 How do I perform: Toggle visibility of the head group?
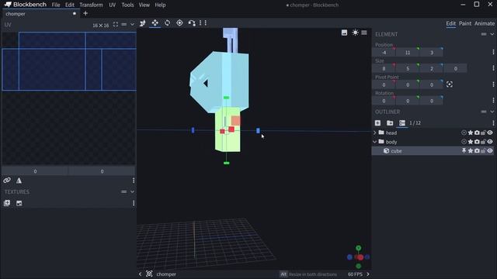(x=490, y=133)
